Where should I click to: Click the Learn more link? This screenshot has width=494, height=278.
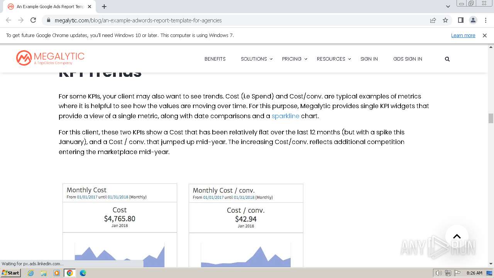[x=463, y=35]
